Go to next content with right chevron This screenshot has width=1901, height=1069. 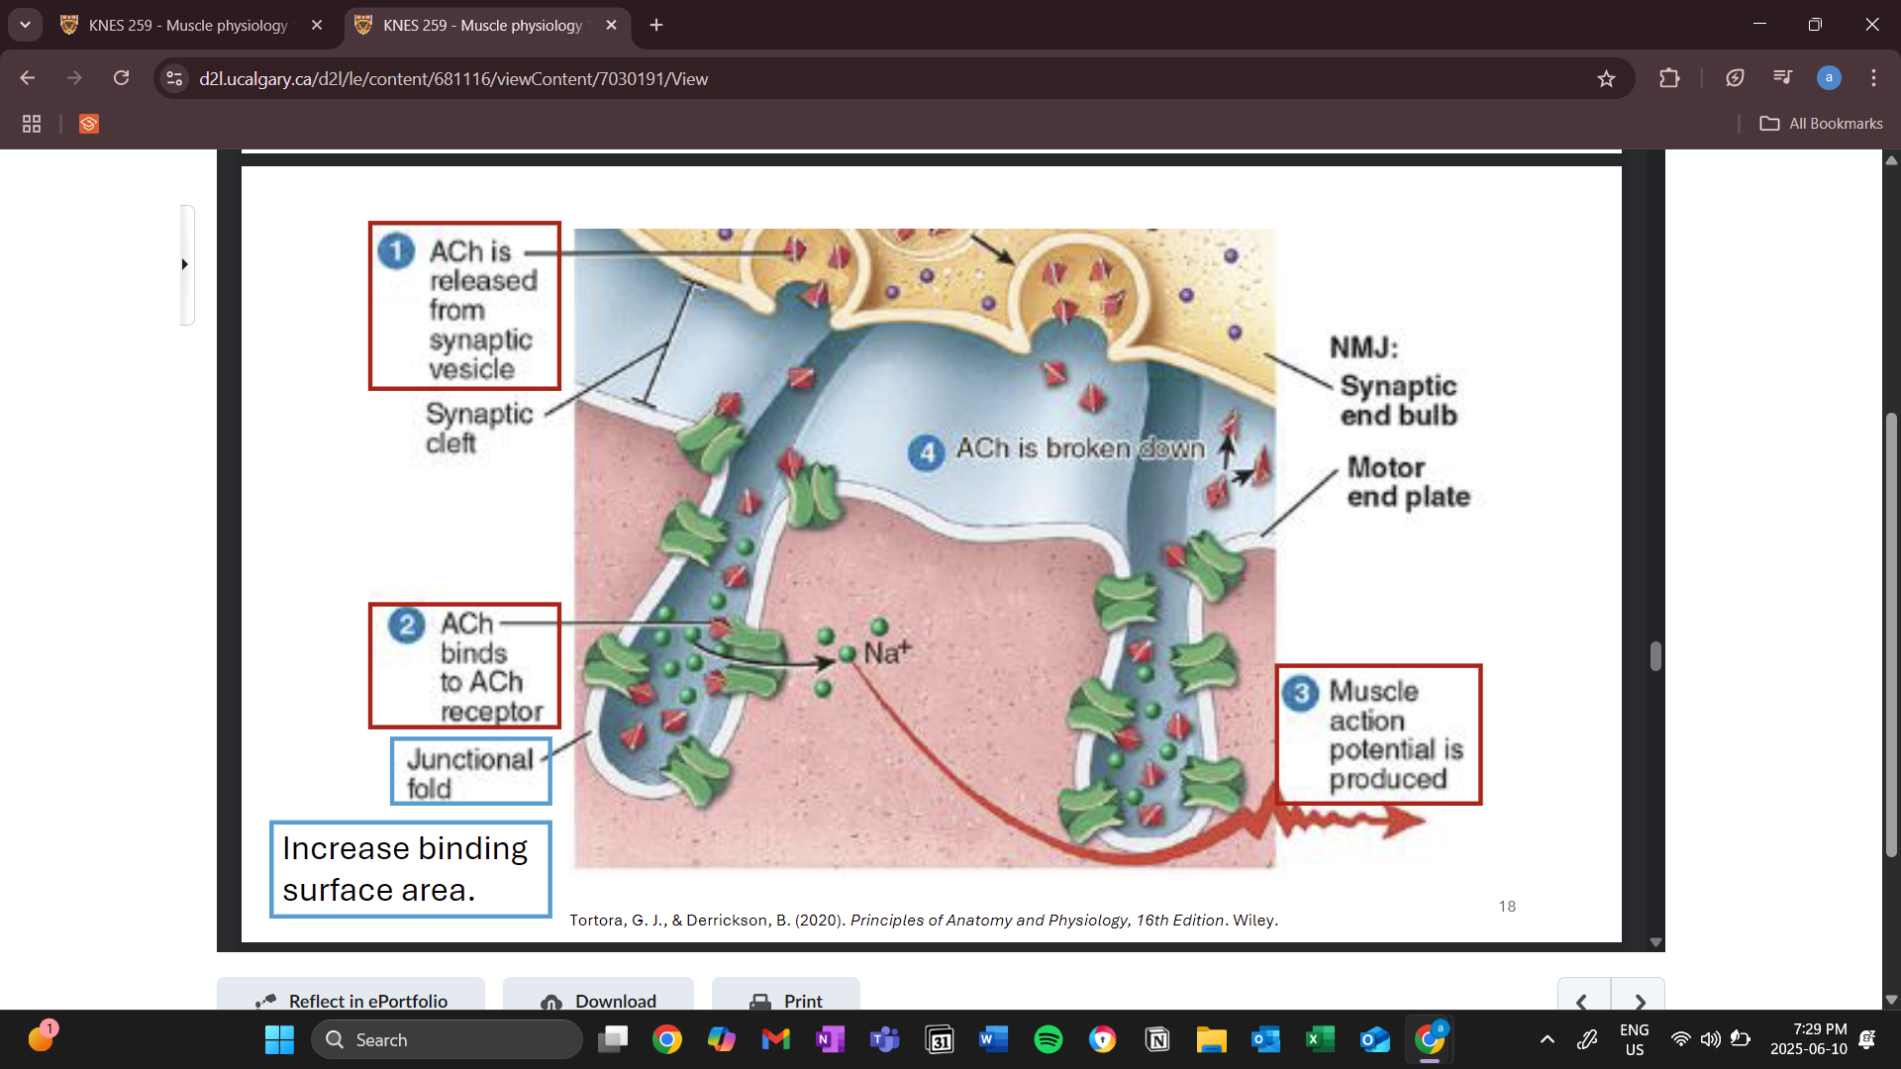1639,996
